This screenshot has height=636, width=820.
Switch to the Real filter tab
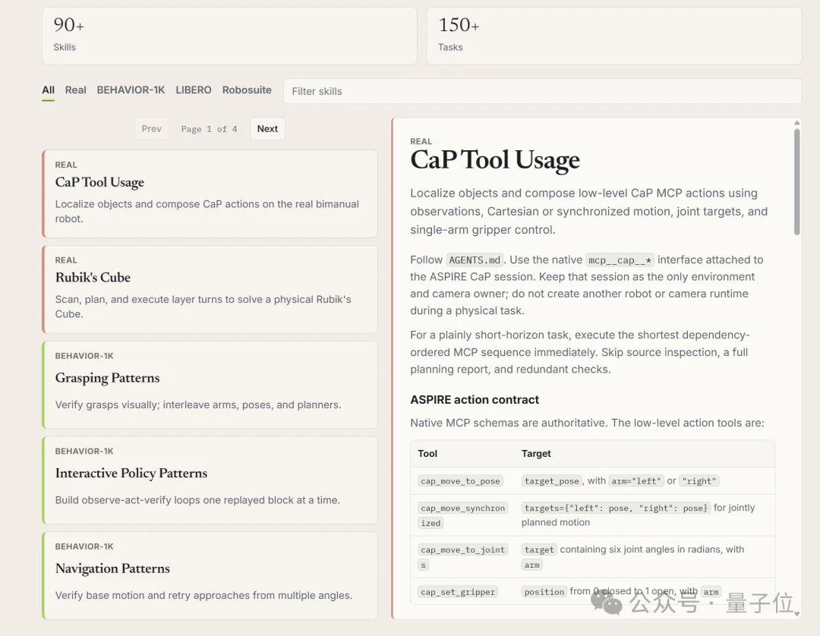(75, 90)
